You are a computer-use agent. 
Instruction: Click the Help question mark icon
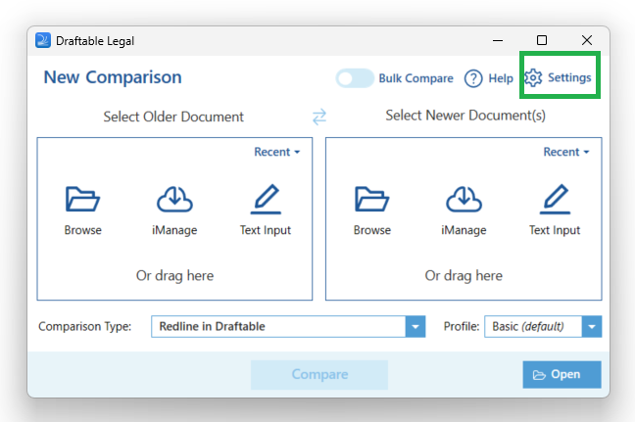473,78
